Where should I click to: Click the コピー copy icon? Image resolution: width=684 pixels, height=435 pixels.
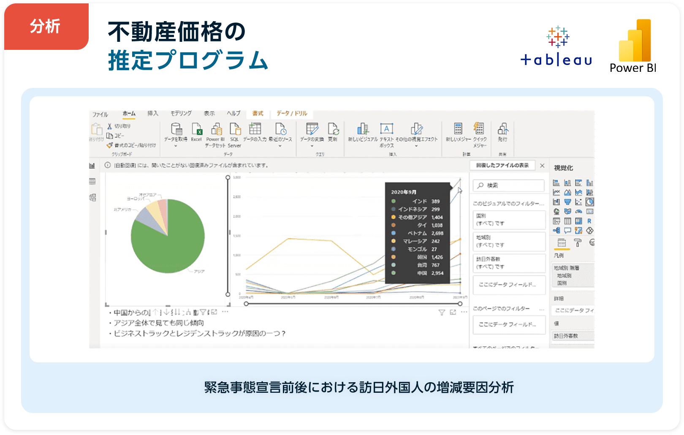point(109,136)
